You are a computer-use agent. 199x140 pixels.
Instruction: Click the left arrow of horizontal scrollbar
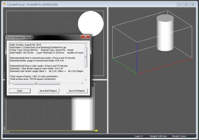[x=10, y=83]
